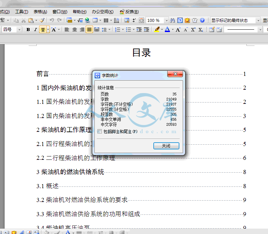The width and height of the screenshot is (268, 234).
Task: Close the 字数统计 dialog with X
Action: click(x=175, y=74)
